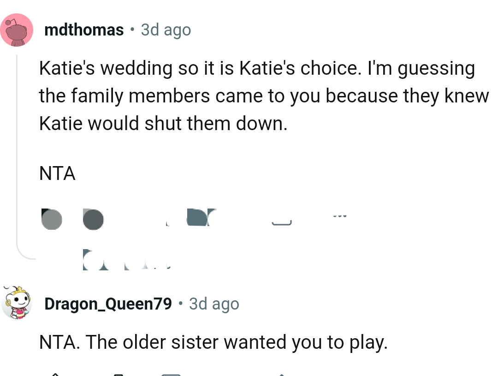The image size is (498, 376).
Task: Click mdthomas's red avatar icon
Action: coord(17,30)
